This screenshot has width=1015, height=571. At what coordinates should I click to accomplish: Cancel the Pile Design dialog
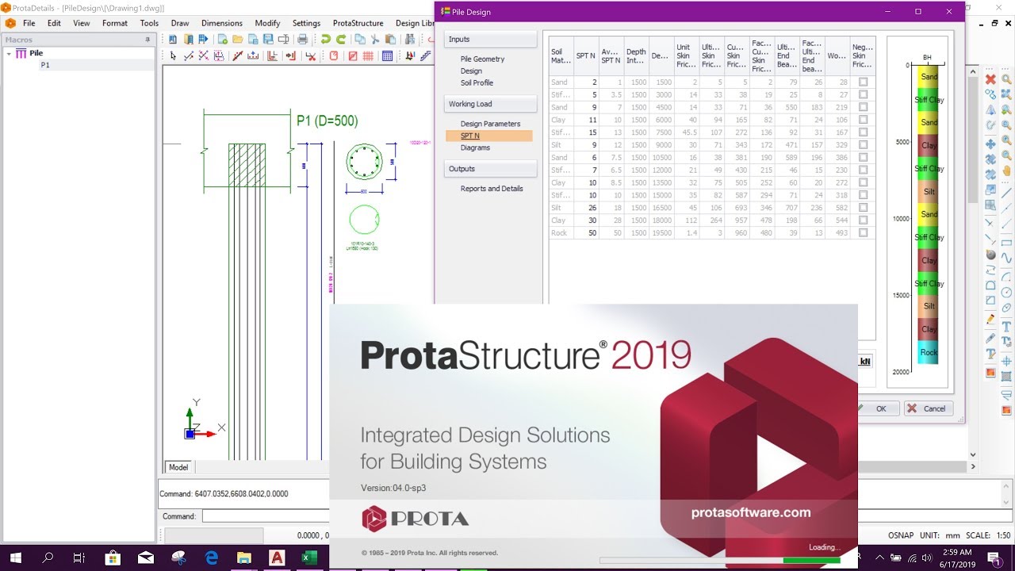928,408
